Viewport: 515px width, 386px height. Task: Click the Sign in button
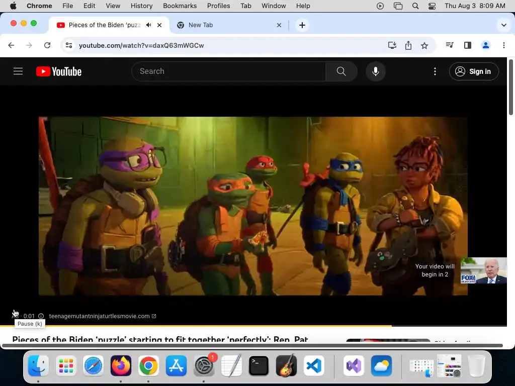click(x=474, y=71)
